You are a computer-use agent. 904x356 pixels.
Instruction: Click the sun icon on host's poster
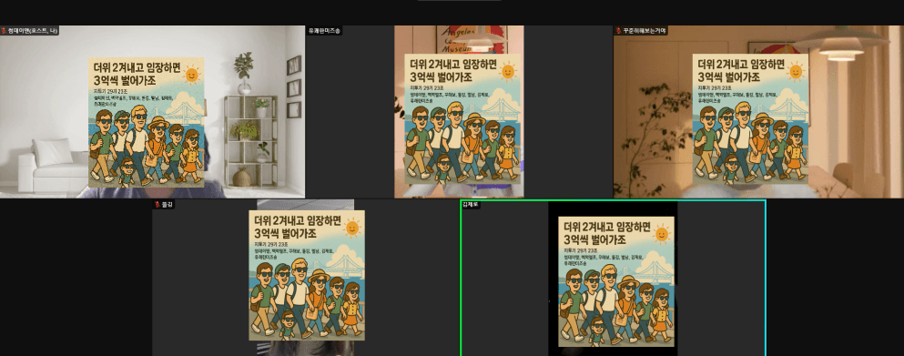191,75
